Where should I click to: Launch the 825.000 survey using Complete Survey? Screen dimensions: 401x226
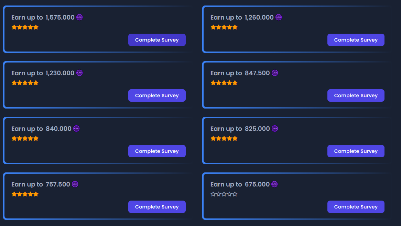tap(356, 151)
